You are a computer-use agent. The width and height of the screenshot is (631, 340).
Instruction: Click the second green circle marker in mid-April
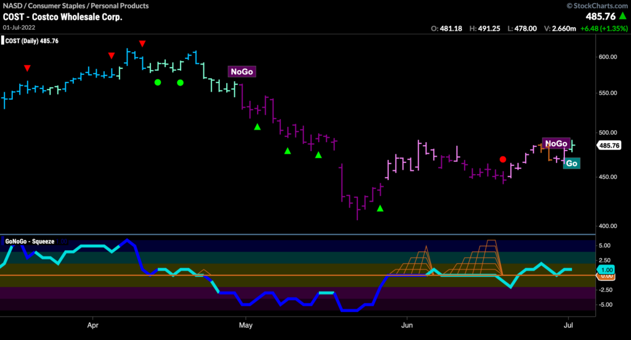(181, 82)
